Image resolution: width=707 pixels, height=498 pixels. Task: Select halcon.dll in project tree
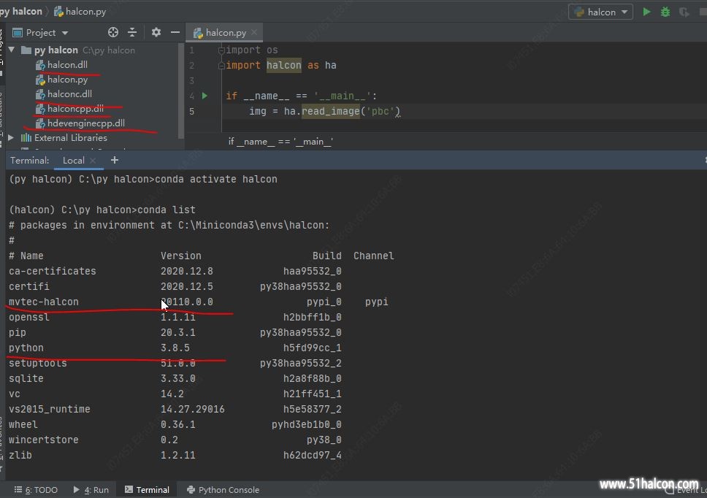click(67, 64)
